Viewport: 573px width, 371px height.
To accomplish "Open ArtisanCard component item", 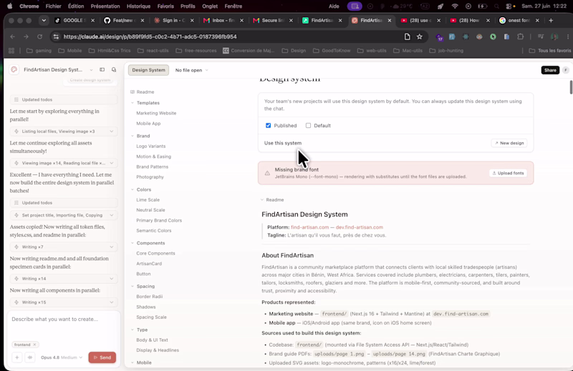I will 149,263.
